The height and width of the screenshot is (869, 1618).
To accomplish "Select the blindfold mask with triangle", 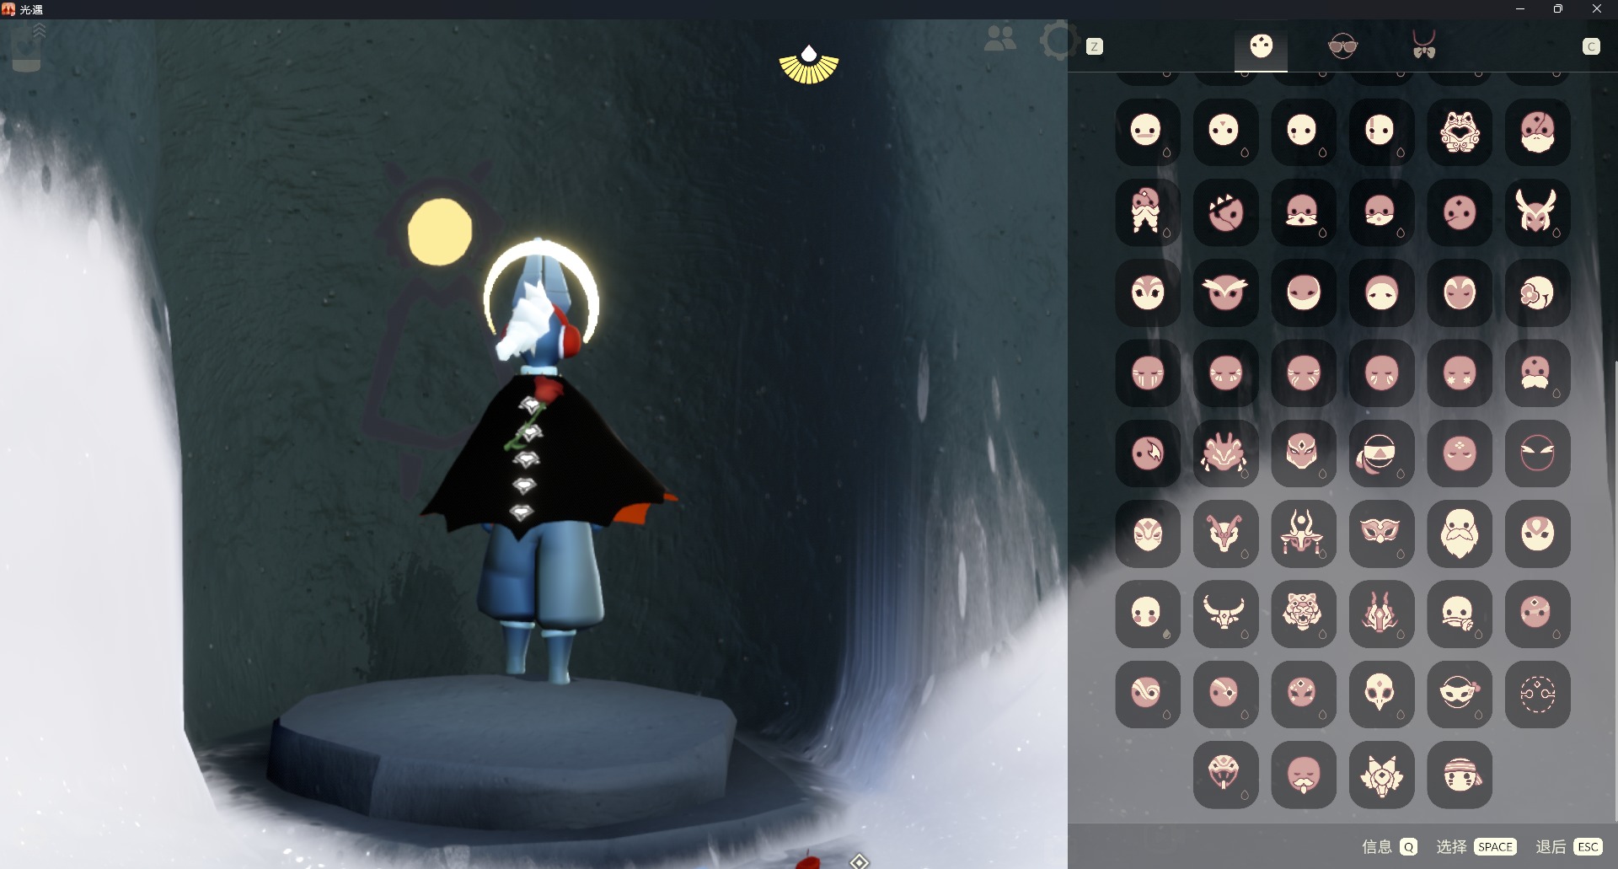I will pos(1381,453).
